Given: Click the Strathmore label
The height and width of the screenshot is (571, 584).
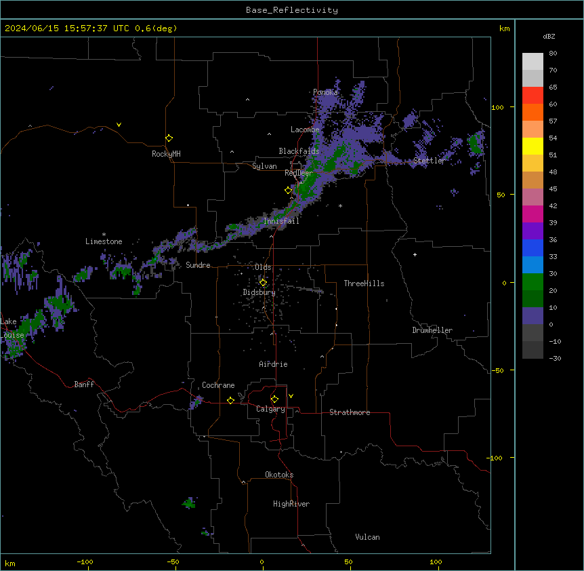Looking at the screenshot, I should click(x=350, y=412).
